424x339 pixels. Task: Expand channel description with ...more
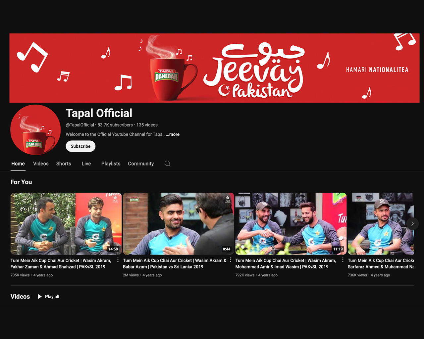click(x=173, y=134)
